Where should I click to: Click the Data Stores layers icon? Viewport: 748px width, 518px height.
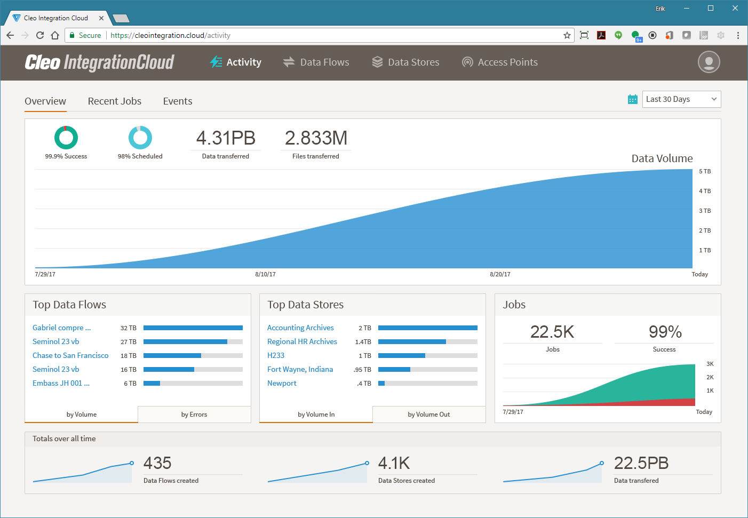pos(377,62)
